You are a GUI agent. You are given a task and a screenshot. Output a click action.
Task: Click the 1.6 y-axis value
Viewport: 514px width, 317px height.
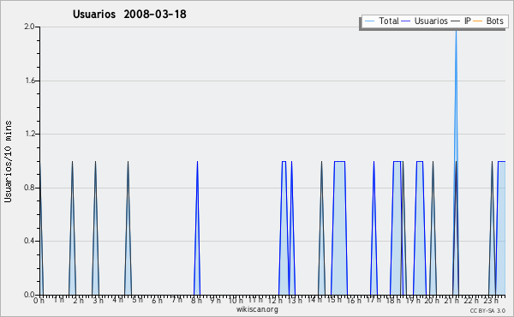click(30, 81)
